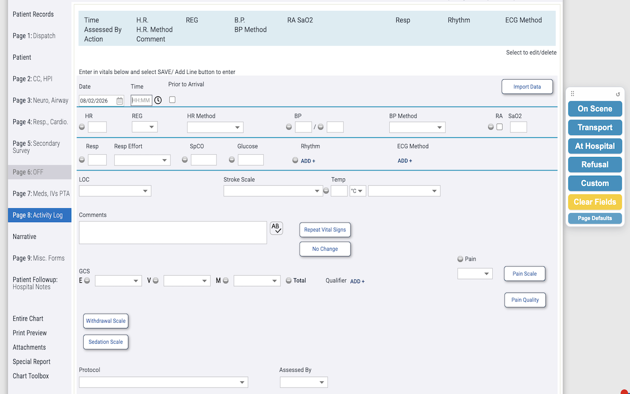The width and height of the screenshot is (630, 394).
Task: Click ADD + under ECG Method
Action: pyautogui.click(x=405, y=161)
